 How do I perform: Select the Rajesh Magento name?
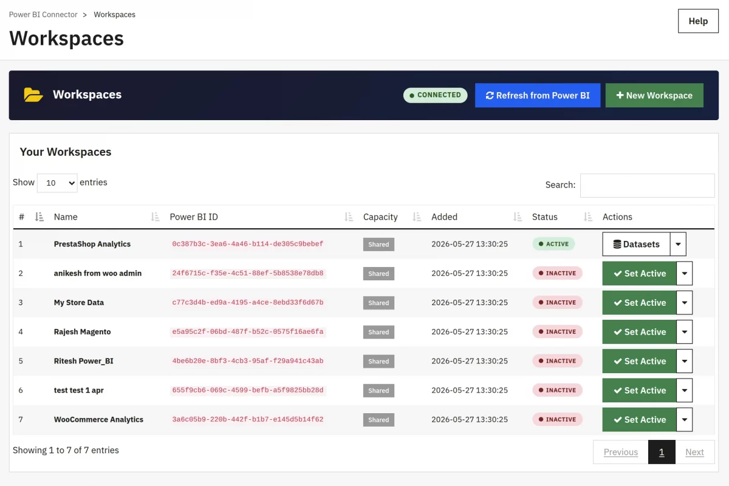pos(83,332)
